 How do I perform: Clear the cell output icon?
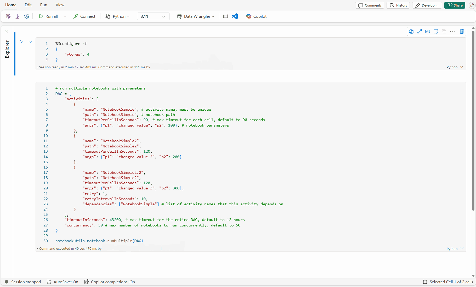pyautogui.click(x=436, y=31)
